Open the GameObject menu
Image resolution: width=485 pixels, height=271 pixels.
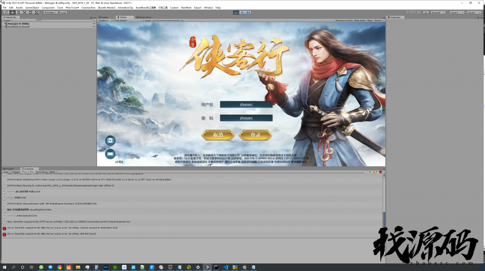[32, 8]
